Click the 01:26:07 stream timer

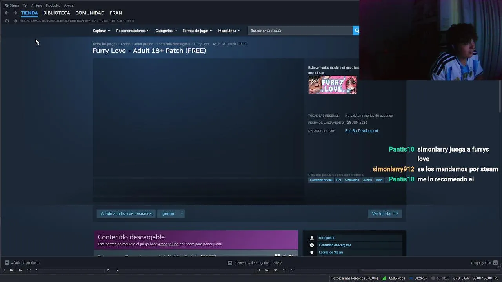tap(421, 278)
